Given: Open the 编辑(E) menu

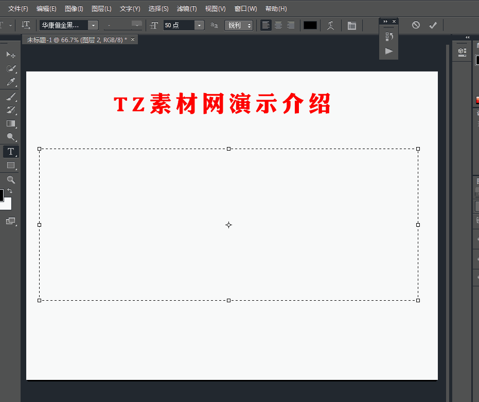Looking at the screenshot, I should coord(46,9).
